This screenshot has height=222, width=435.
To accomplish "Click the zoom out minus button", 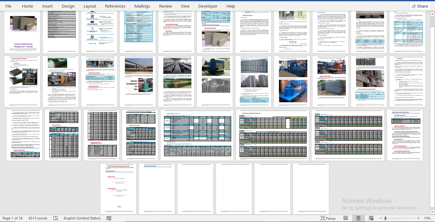I will pyautogui.click(x=381, y=218).
